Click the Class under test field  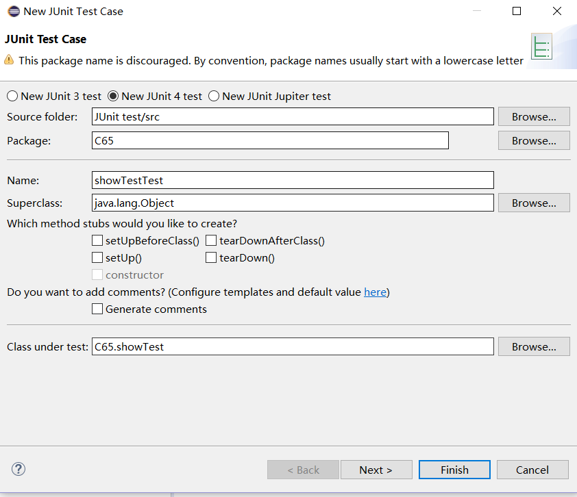293,347
